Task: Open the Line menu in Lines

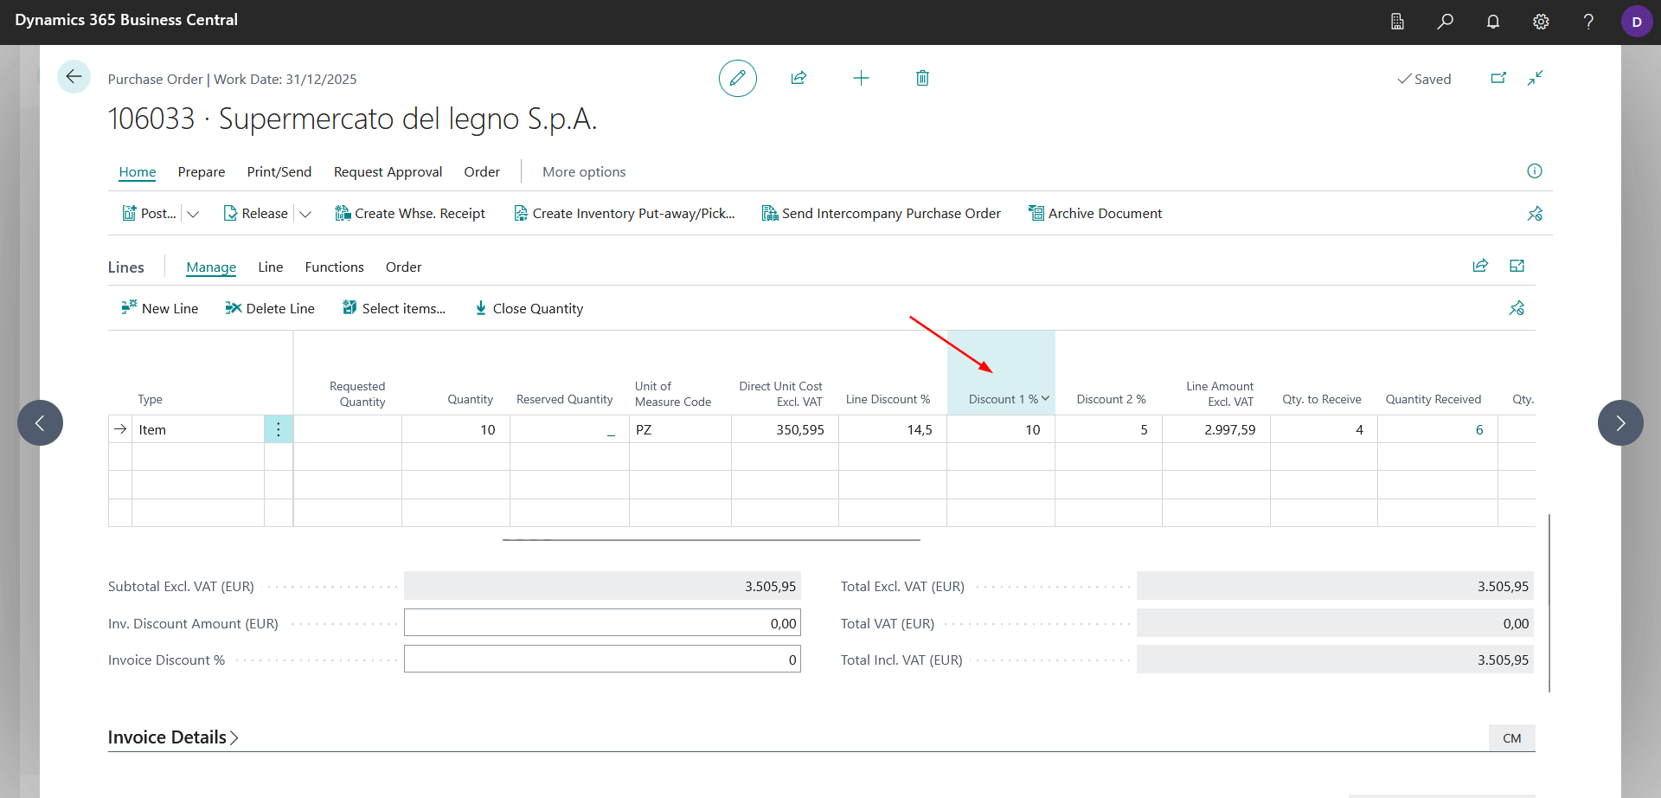Action: (271, 267)
